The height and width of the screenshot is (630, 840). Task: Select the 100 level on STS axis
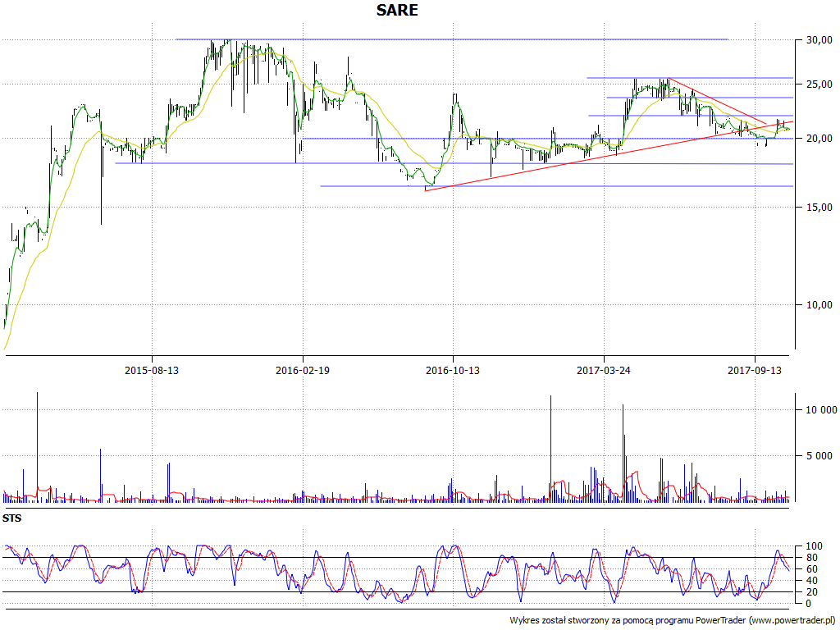click(x=814, y=546)
